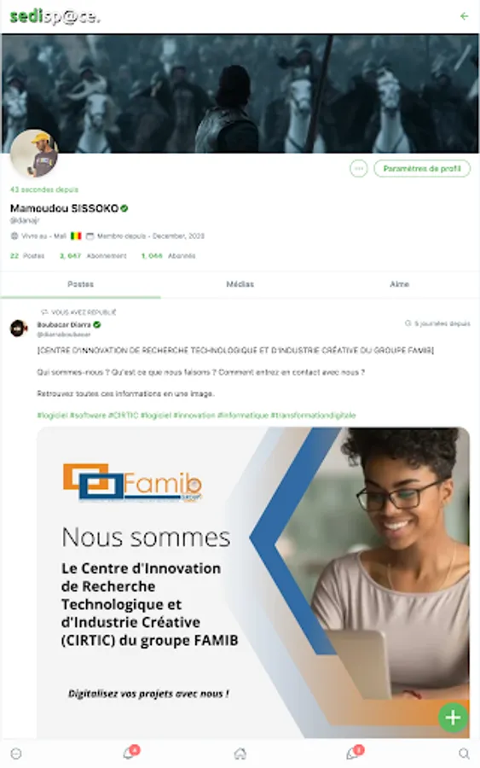Switch to the Aime tab
The height and width of the screenshot is (768, 480).
[399, 284]
